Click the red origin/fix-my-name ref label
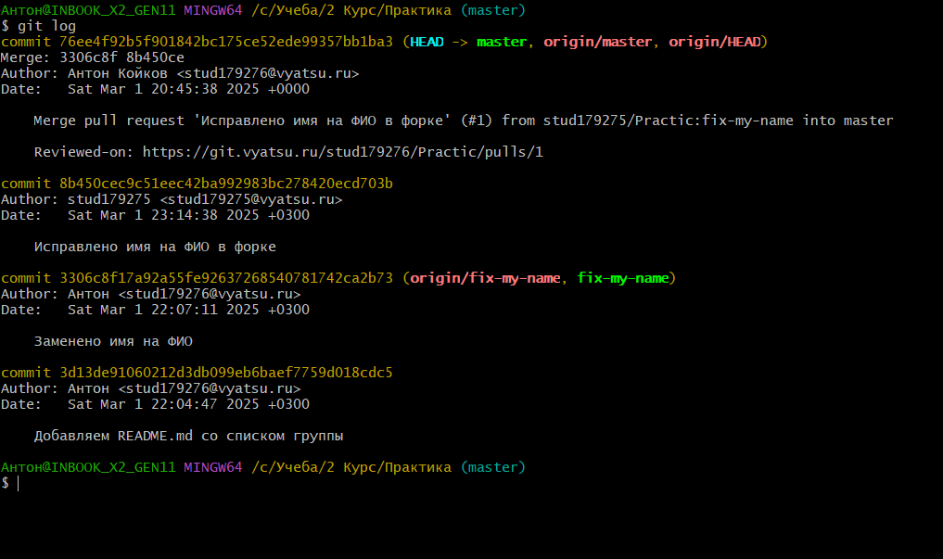This screenshot has width=943, height=559. [x=485, y=278]
